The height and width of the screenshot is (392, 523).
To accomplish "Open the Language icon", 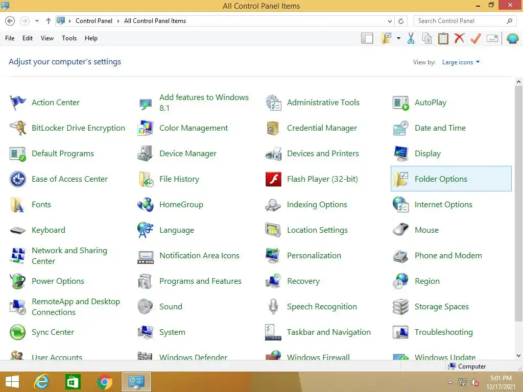I will (146, 230).
